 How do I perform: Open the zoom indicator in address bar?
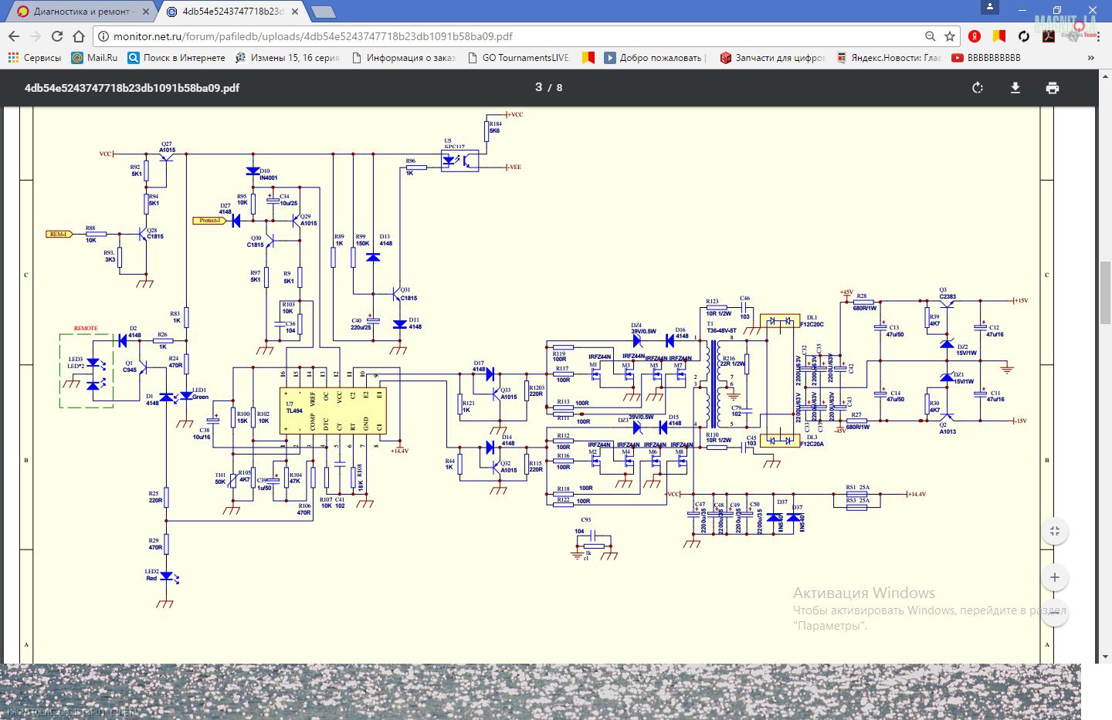coord(930,36)
